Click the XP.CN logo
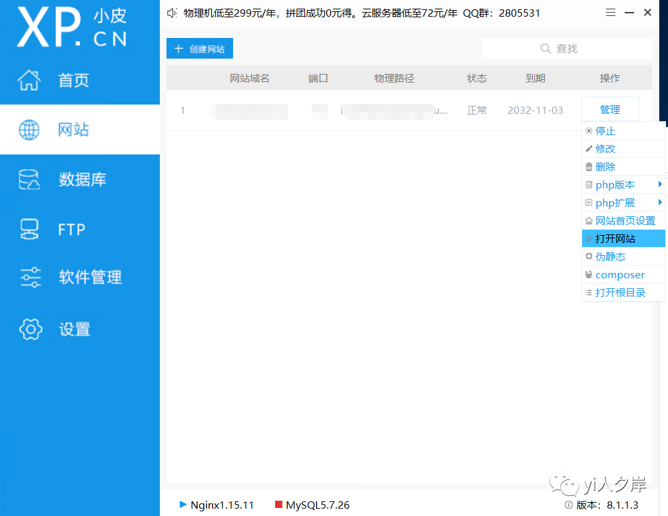Image resolution: width=668 pixels, height=516 pixels. point(73,28)
